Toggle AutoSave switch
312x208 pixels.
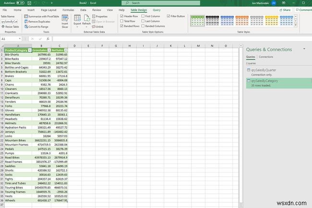tap(20, 3)
